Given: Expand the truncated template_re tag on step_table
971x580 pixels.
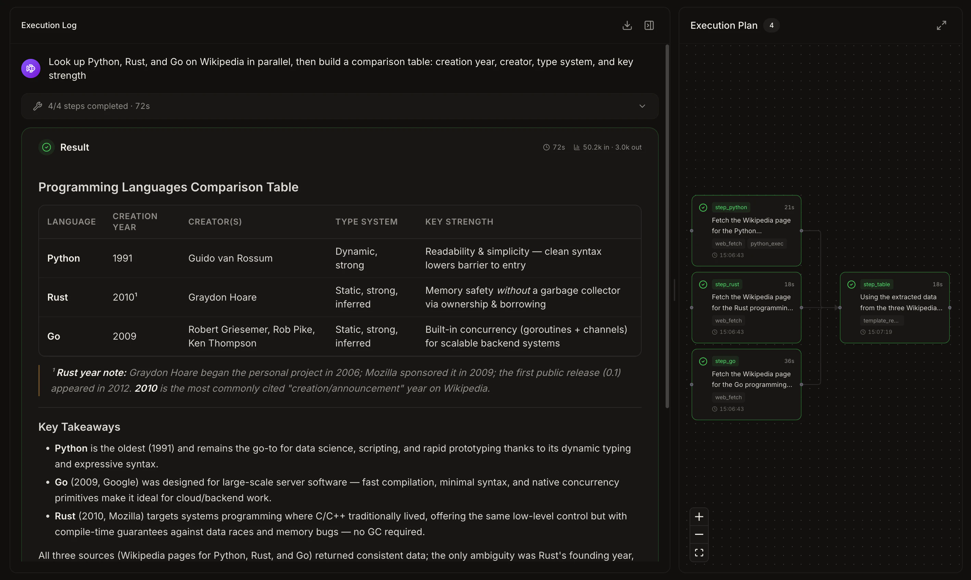Looking at the screenshot, I should coord(881,320).
